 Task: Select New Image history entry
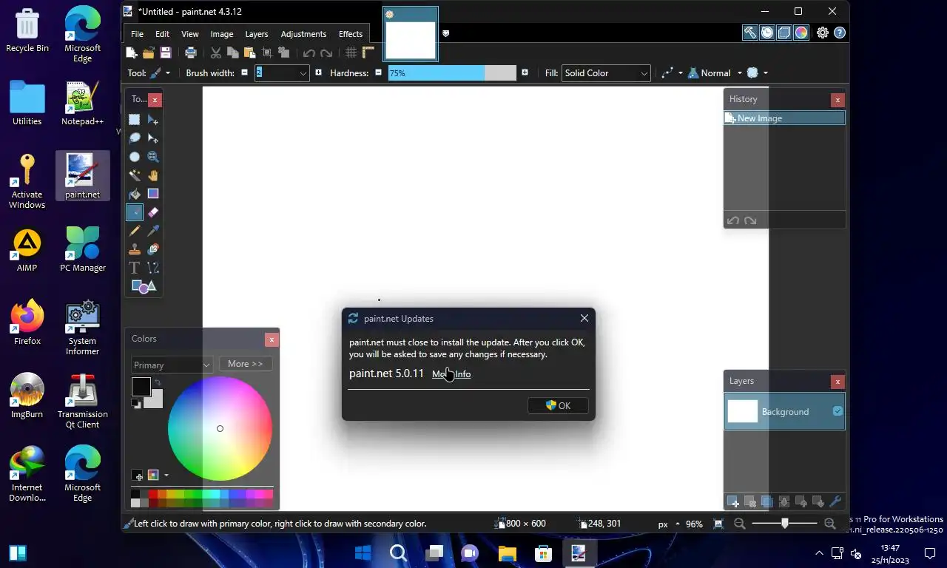point(784,118)
